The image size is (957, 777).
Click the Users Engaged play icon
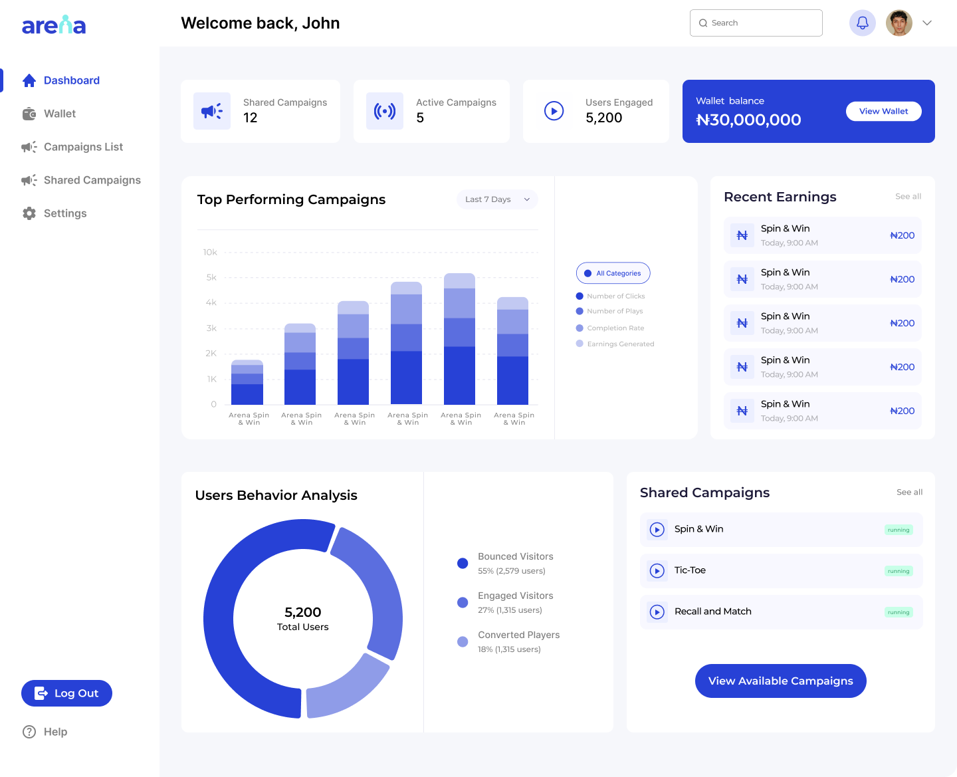coord(554,111)
